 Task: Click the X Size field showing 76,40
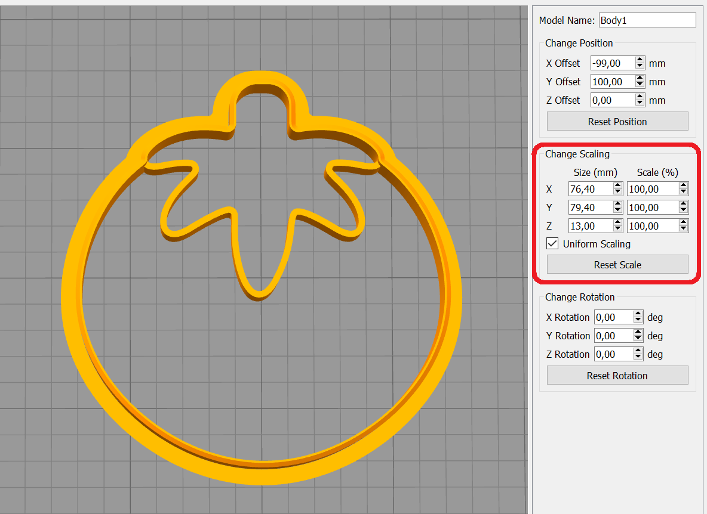(591, 189)
